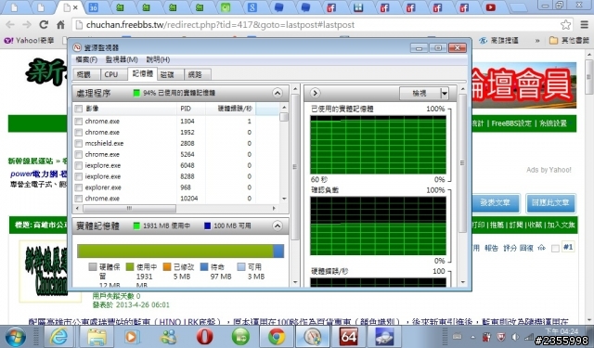
Task: Tick the iexplore.exe PID 6048 checkbox
Action: [x=78, y=165]
